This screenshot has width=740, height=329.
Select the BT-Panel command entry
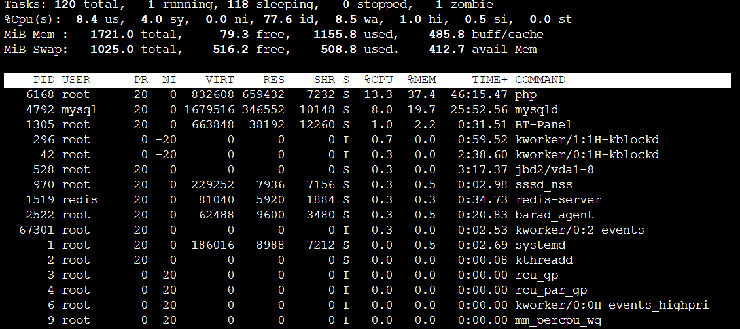tap(544, 125)
